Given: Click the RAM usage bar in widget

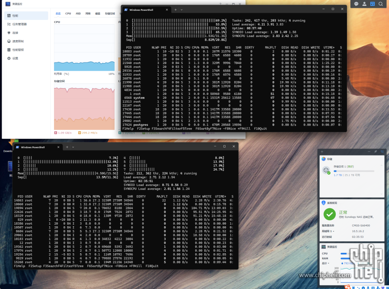Looking at the screenshot, I should tap(358, 258).
